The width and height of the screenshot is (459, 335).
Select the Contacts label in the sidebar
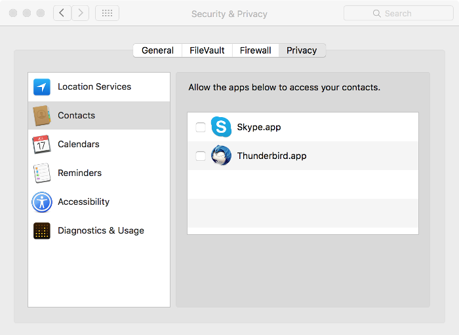tap(77, 115)
